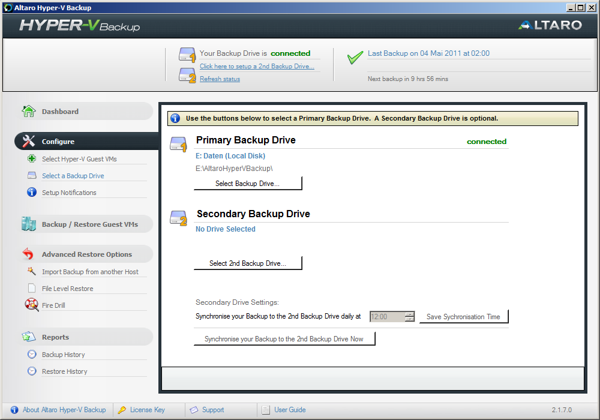Image resolution: width=600 pixels, height=420 pixels.
Task: Click the Primary Backup Drive icon
Action: click(x=179, y=144)
